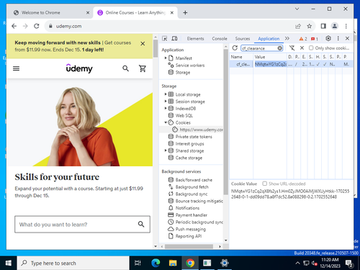Image resolution: width=360 pixels, height=270 pixels.
Task: Click the warnings counter icon
Action: tap(303, 39)
